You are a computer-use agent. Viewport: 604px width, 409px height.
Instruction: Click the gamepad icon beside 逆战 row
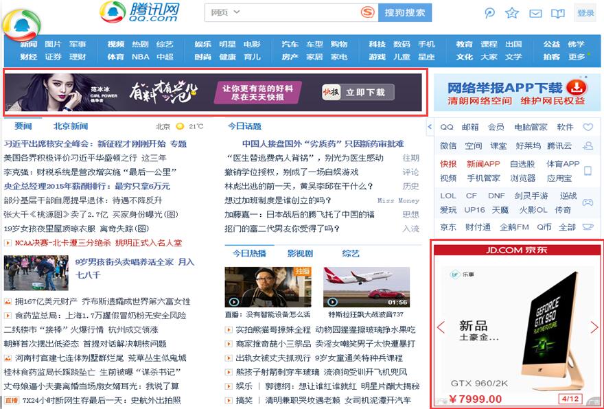(x=588, y=202)
